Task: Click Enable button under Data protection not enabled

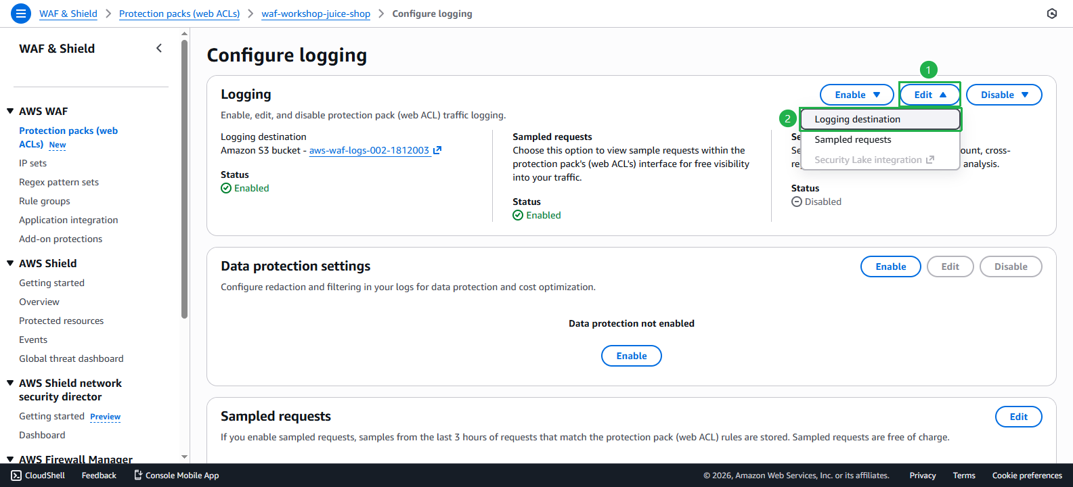Action: coord(632,356)
